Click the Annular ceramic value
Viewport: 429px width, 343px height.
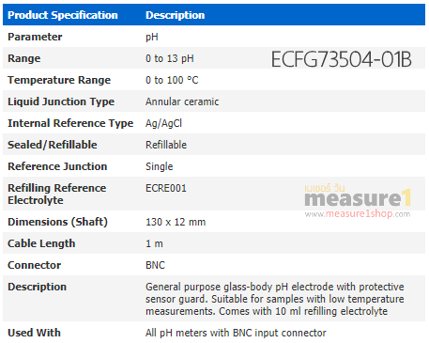coord(182,101)
